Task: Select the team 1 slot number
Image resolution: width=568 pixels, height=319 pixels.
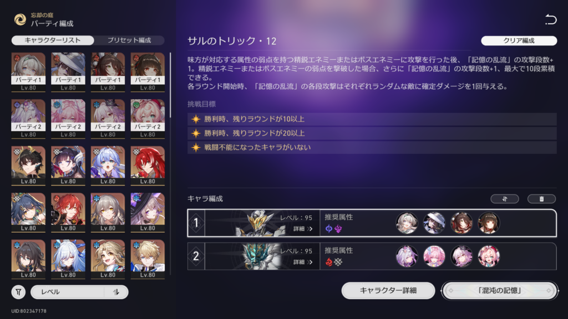Action: [x=196, y=223]
